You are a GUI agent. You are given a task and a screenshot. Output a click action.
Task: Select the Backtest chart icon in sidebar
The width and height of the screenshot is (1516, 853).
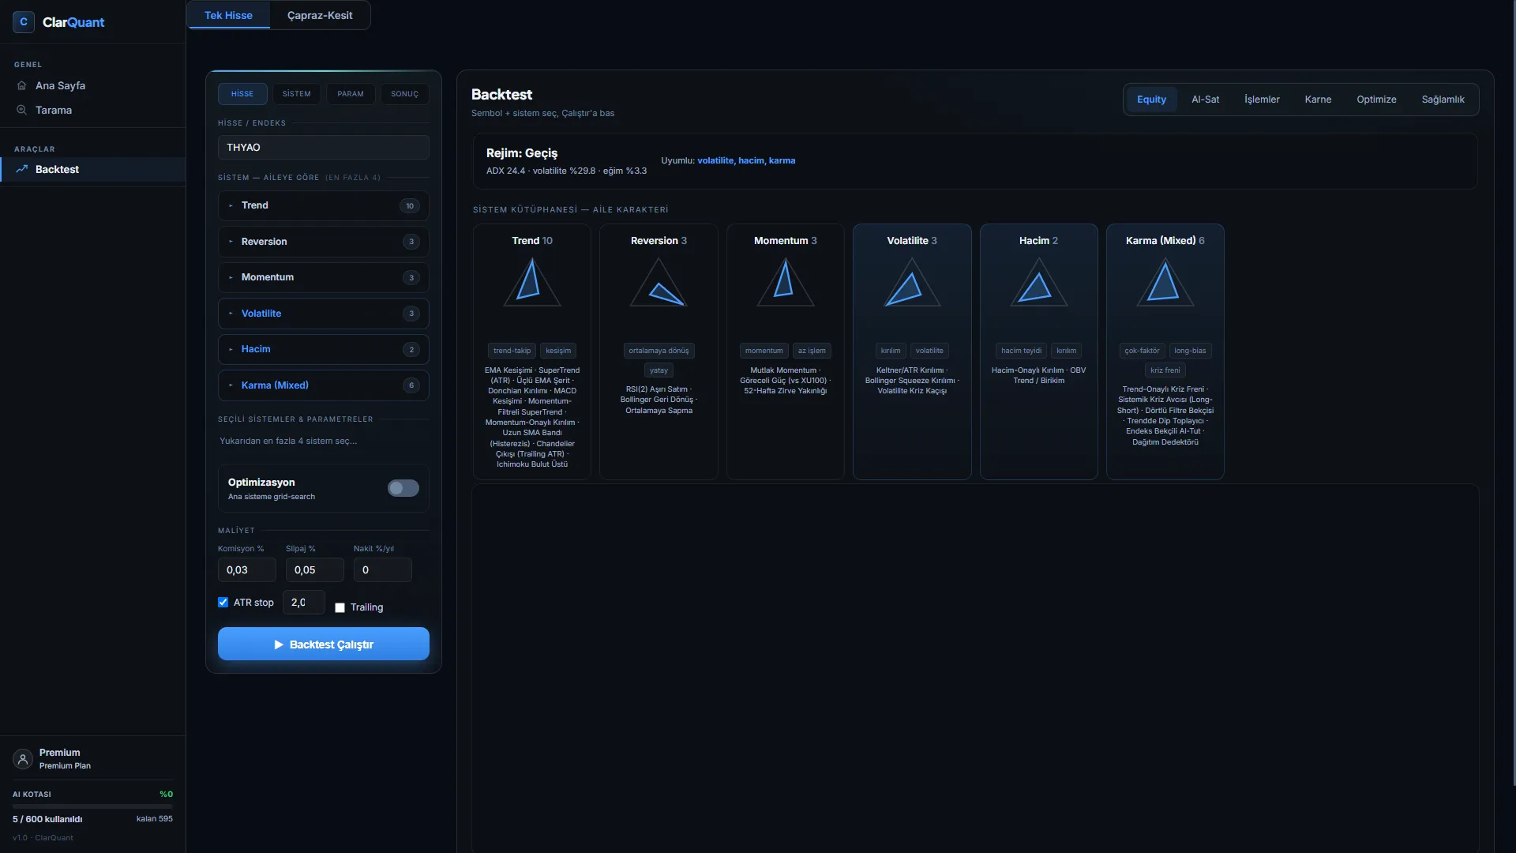pyautogui.click(x=22, y=169)
